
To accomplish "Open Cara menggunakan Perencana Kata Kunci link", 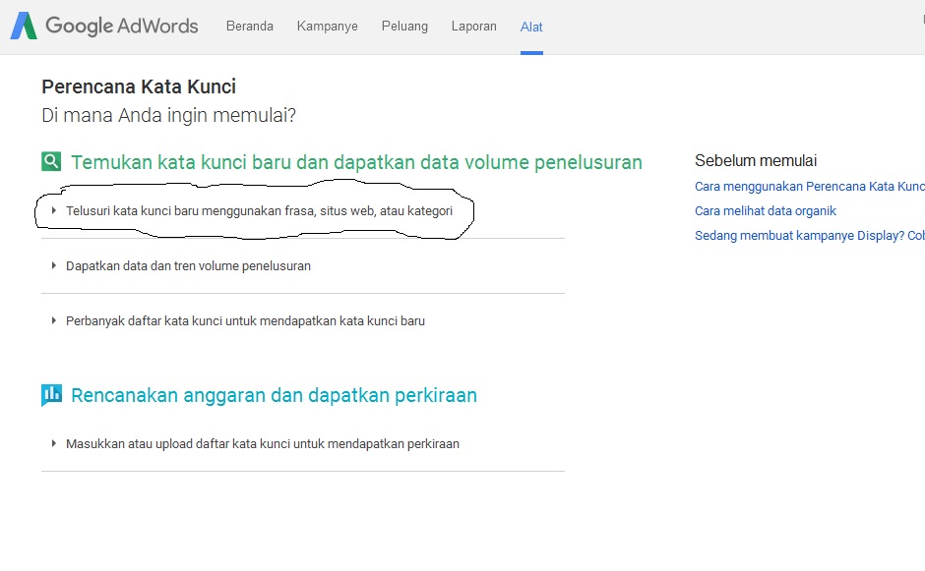I will tap(809, 186).
